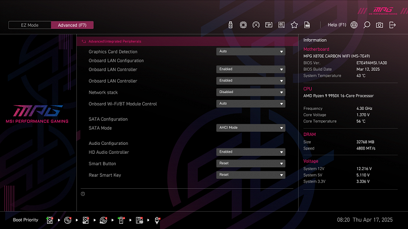Click the Core Voltage 1.370 V value
The width and height of the screenshot is (408, 229).
(362, 115)
